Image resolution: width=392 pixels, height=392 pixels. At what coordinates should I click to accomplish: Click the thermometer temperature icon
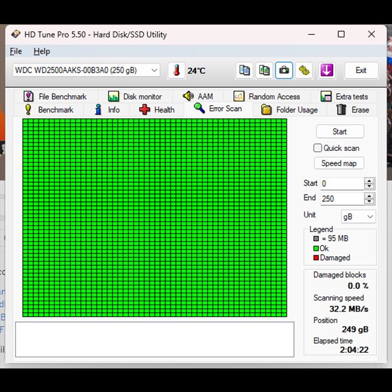coord(176,71)
